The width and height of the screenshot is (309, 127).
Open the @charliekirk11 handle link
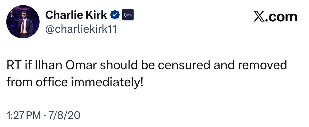[x=81, y=30]
